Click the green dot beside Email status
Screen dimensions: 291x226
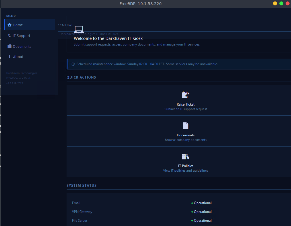192,203
